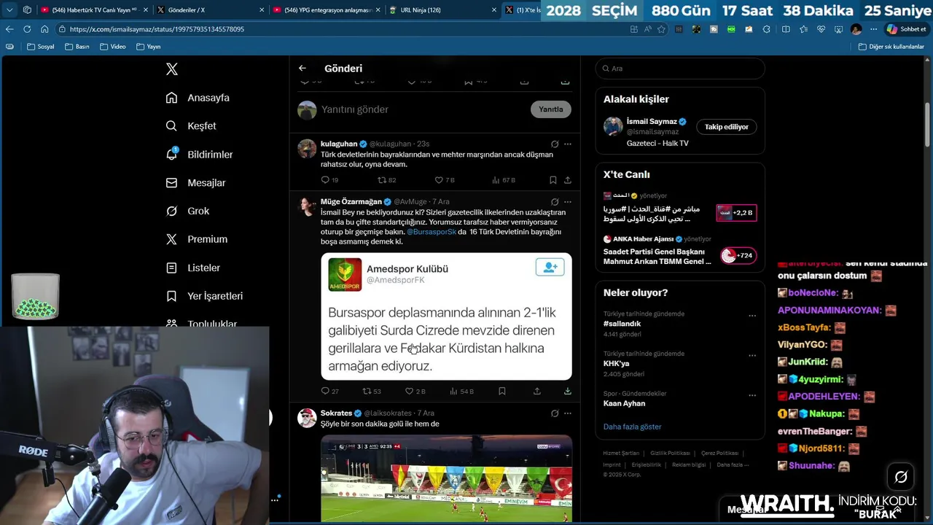Click Grok icon on Müge Özarmağan tweet

(555, 202)
